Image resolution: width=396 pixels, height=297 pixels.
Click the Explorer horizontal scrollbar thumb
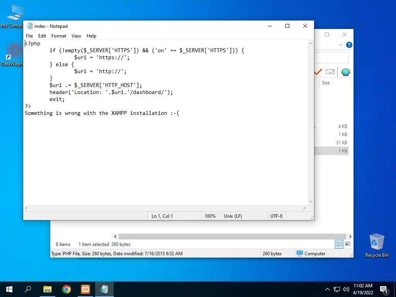pyautogui.click(x=232, y=236)
